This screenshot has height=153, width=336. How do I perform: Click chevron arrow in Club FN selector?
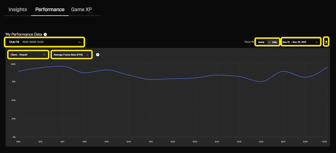pos(80,42)
